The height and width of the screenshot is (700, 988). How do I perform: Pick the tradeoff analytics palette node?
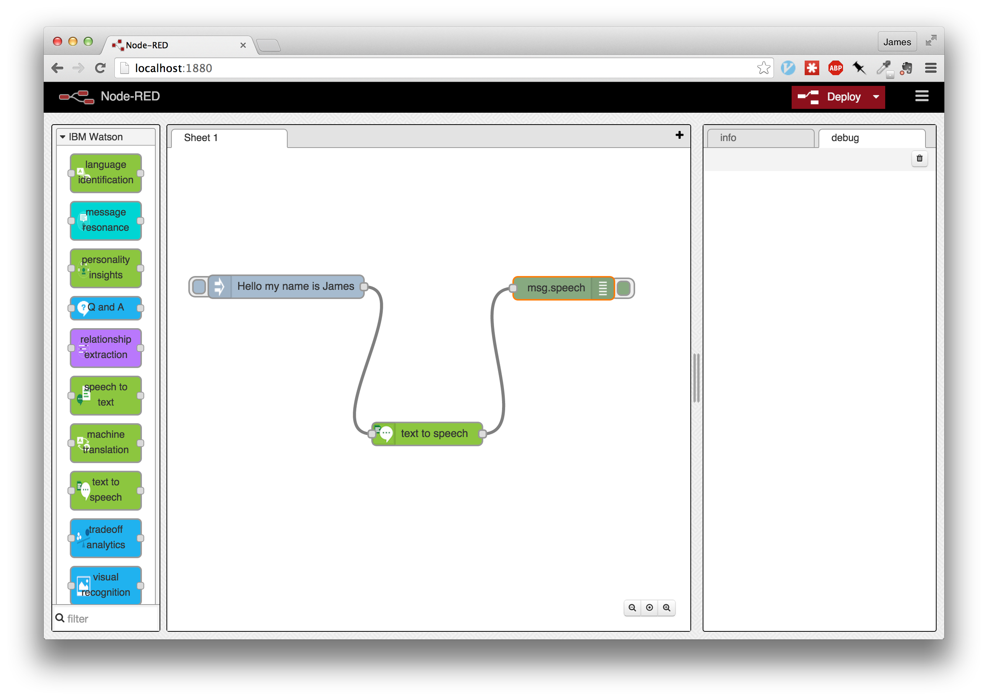(x=105, y=537)
